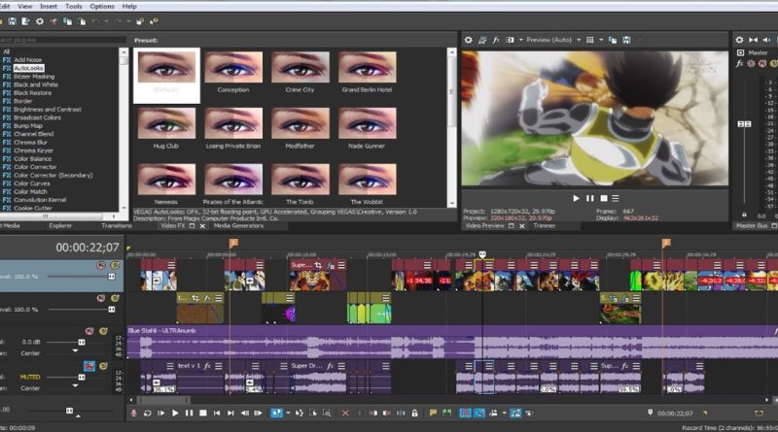Click Split icon in timeline toolbar

[x=401, y=413]
